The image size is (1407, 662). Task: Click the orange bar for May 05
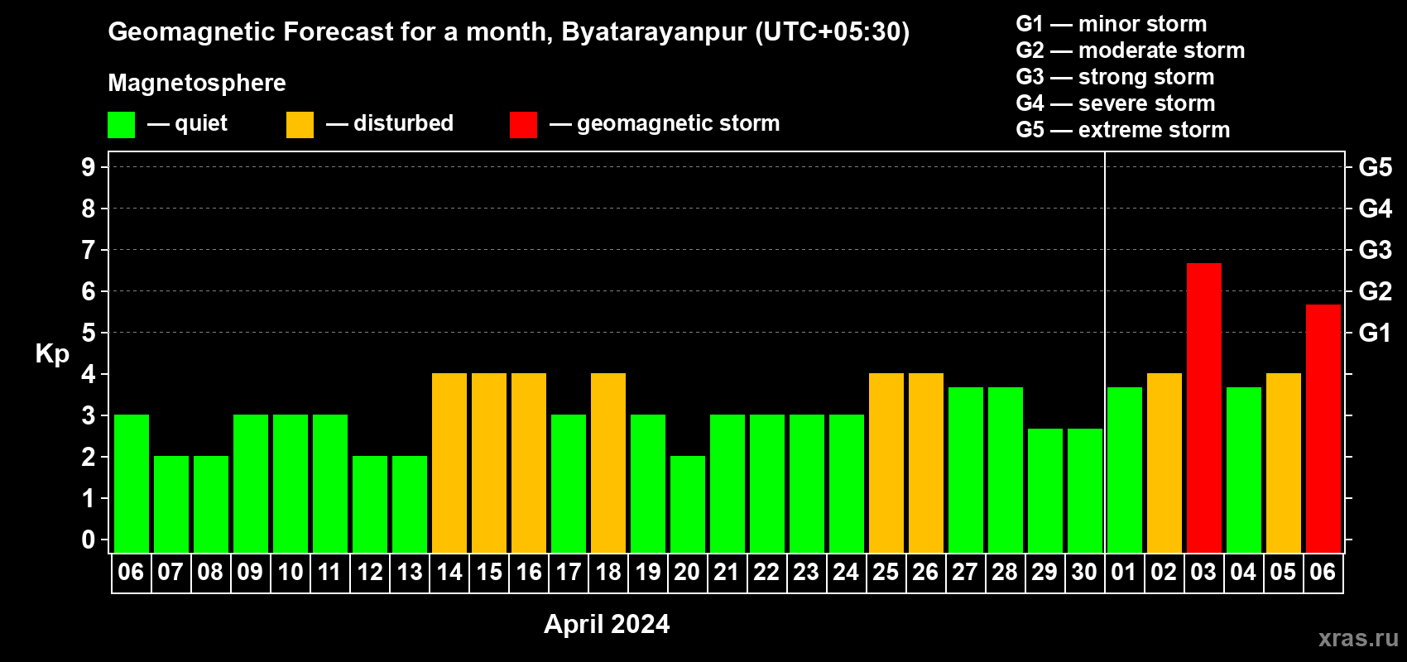(x=1284, y=463)
